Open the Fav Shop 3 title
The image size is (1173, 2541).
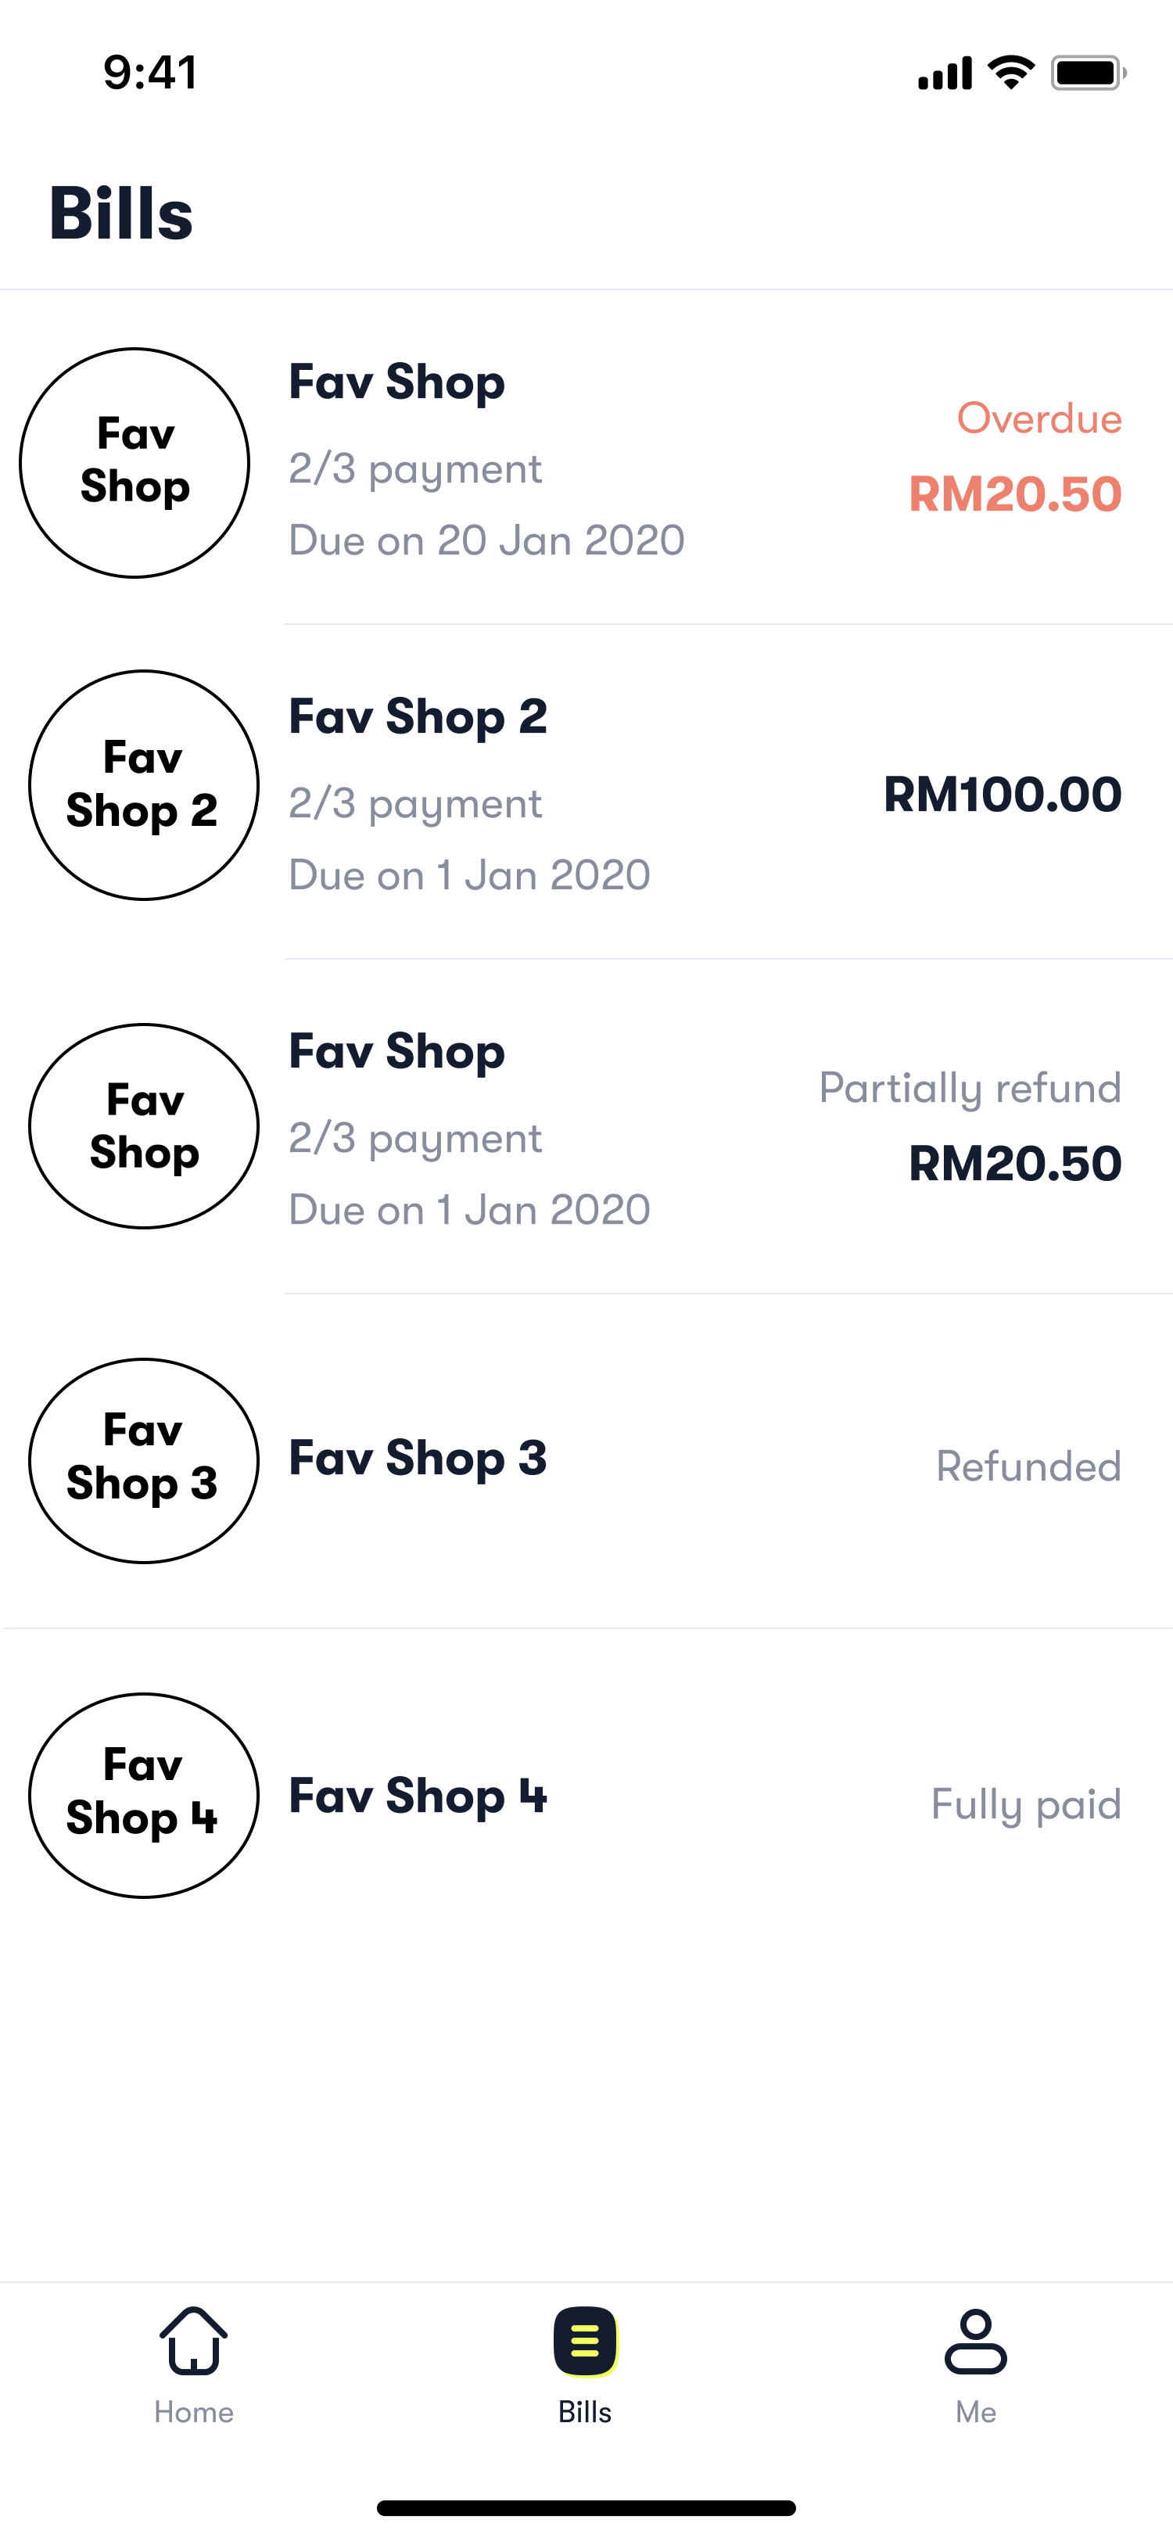pos(418,1458)
